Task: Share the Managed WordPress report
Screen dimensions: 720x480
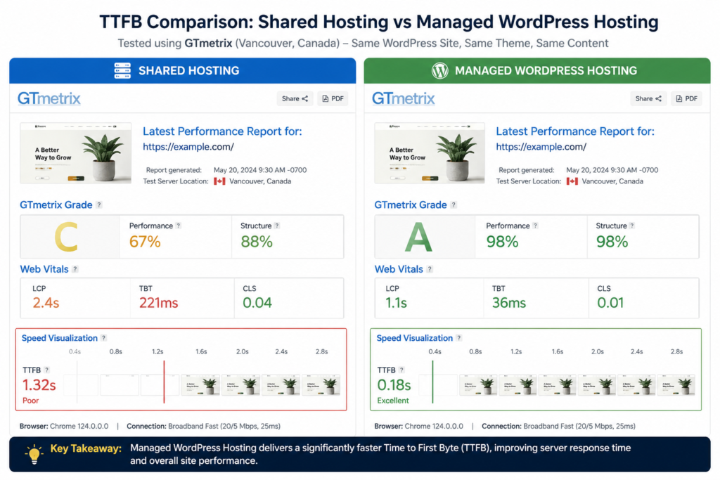Action: click(x=648, y=98)
